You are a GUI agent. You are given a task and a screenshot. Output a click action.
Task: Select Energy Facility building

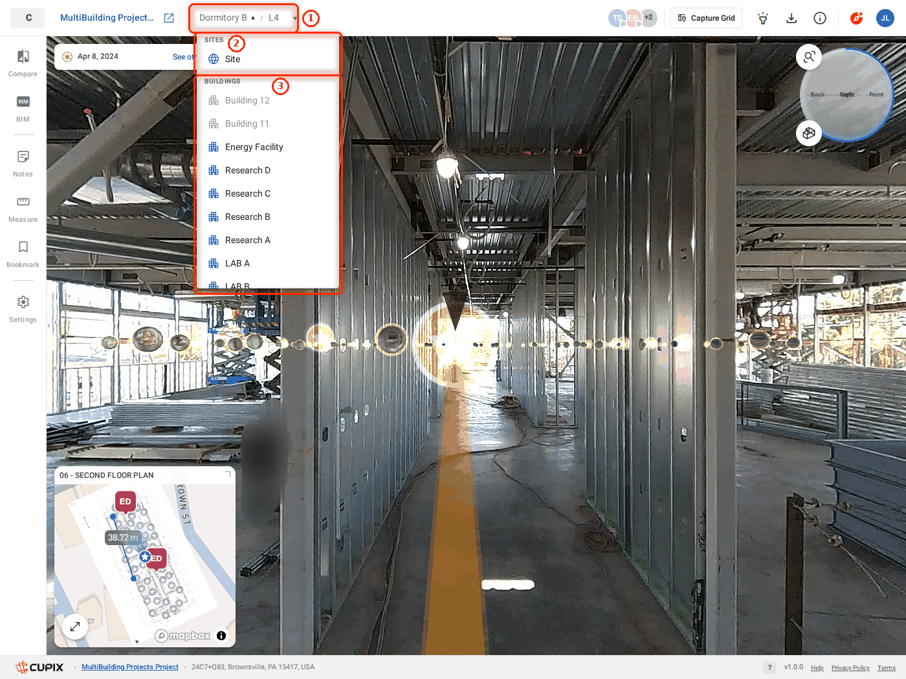point(268,147)
